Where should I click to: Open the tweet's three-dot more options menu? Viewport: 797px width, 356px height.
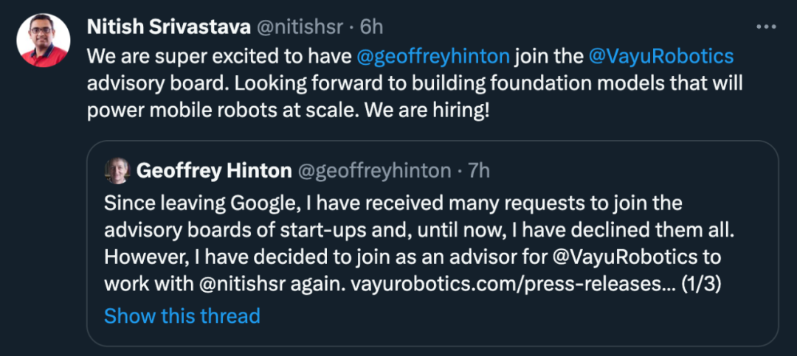[766, 27]
